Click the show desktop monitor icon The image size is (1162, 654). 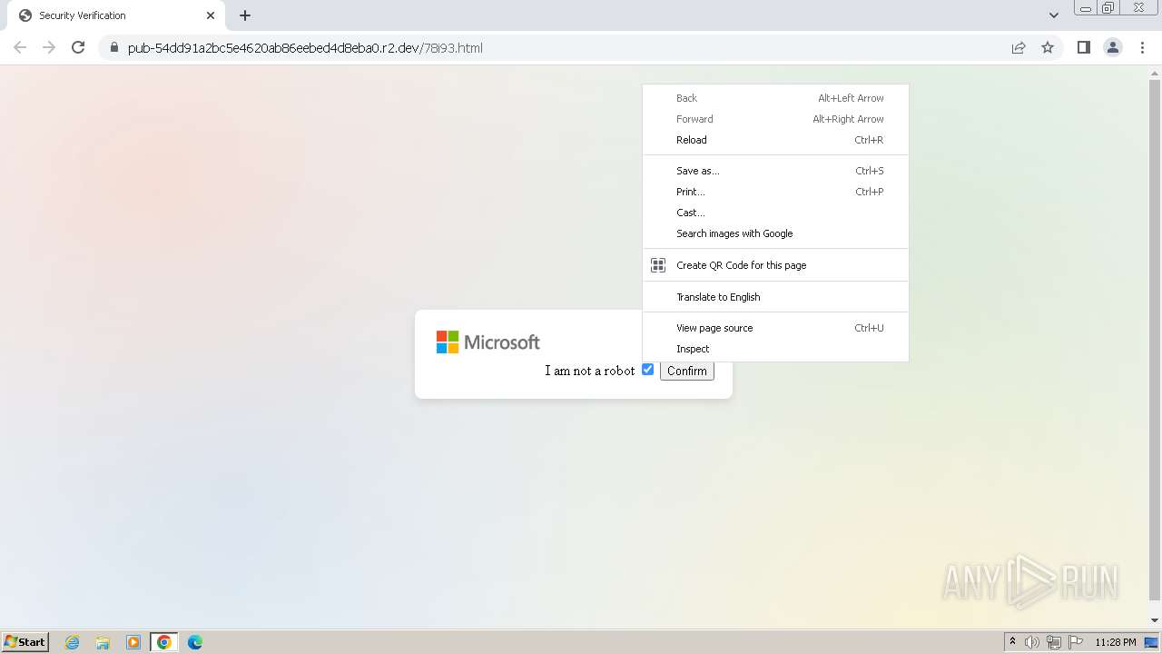1151,642
